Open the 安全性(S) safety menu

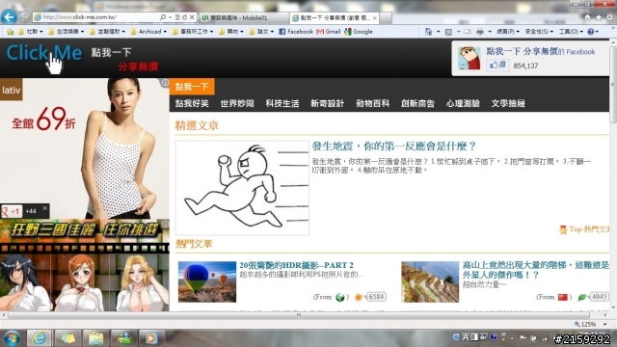pos(539,32)
